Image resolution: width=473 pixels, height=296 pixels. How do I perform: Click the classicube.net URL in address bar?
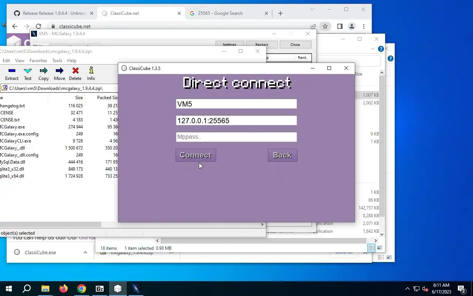pos(75,26)
